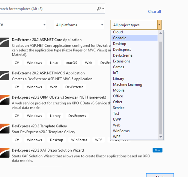188x177 pixels.
Task: Select Cloud in project types list
Action: point(135,32)
